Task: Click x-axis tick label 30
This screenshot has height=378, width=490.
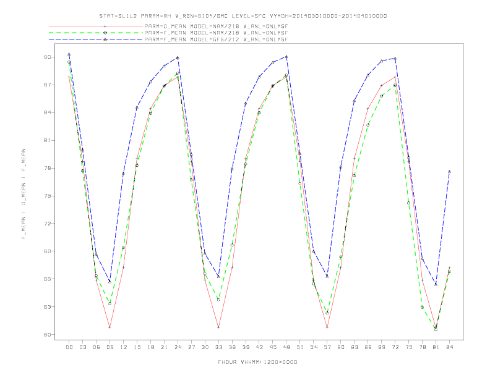Action: [205, 347]
